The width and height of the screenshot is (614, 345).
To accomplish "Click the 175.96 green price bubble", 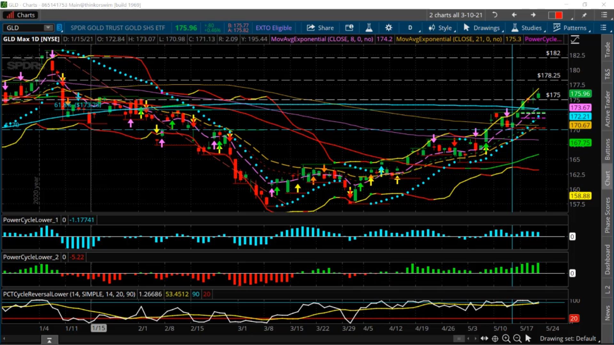I will click(x=580, y=94).
